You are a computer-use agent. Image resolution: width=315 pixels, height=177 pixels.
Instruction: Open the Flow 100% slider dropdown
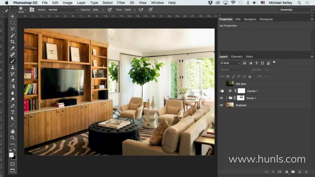click(135, 10)
